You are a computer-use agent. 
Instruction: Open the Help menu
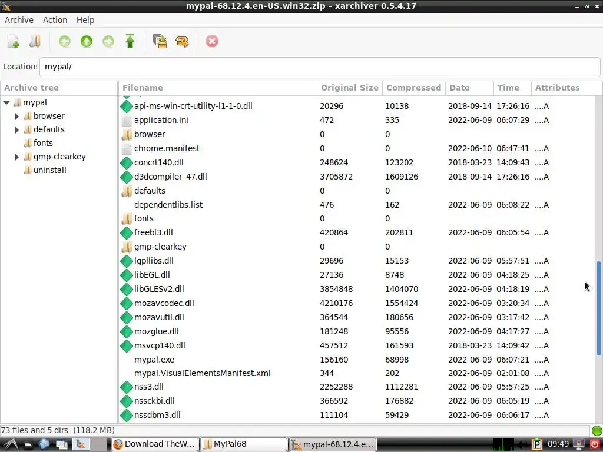tap(85, 20)
